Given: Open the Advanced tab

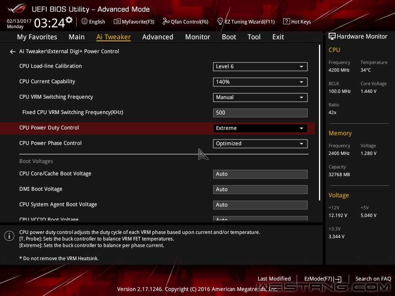Looking at the screenshot, I should pos(158,37).
